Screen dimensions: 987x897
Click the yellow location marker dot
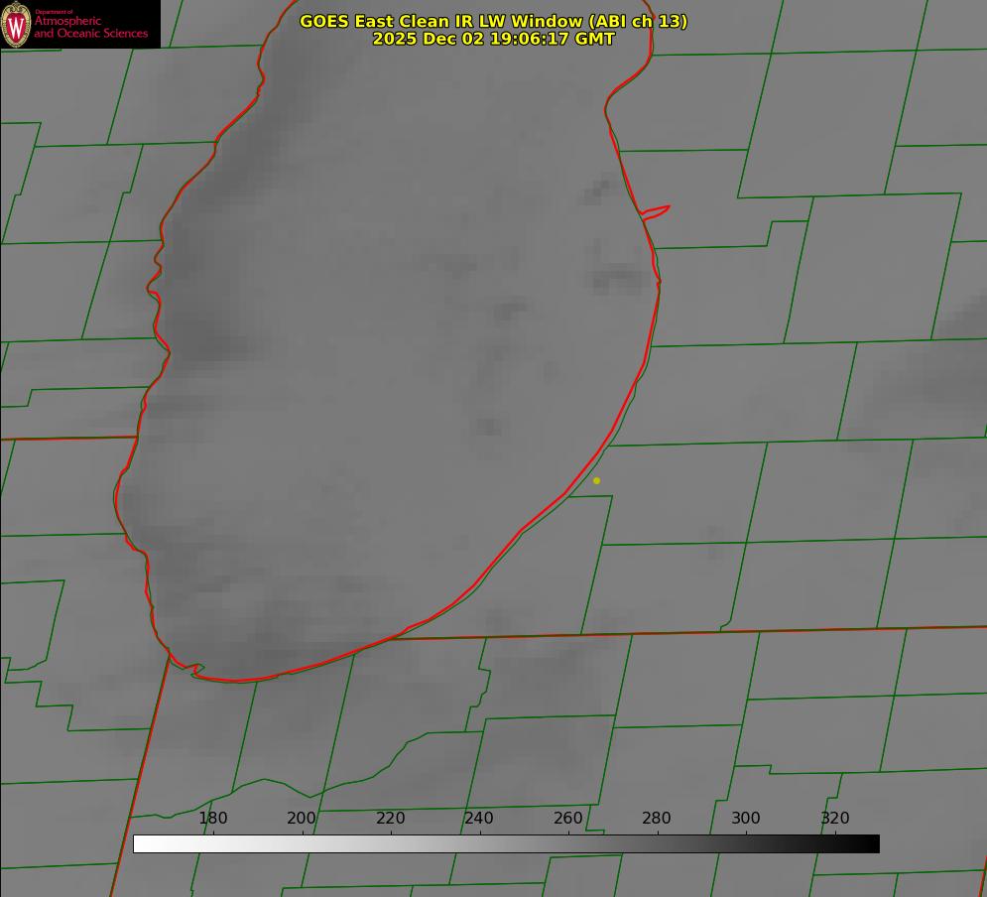(x=596, y=480)
